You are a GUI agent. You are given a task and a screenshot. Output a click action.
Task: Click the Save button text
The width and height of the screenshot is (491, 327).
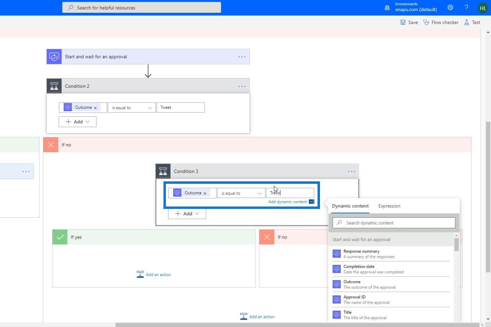click(x=413, y=22)
